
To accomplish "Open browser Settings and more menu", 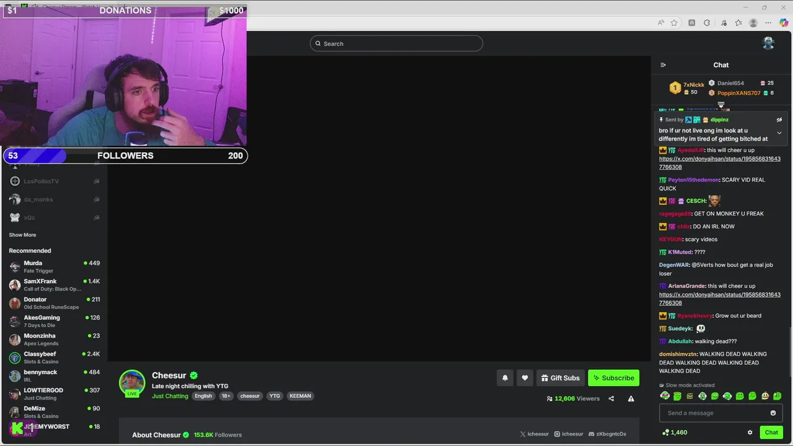I will click(x=768, y=23).
